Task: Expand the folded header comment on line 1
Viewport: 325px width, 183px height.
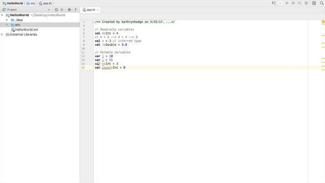Action: [93, 21]
